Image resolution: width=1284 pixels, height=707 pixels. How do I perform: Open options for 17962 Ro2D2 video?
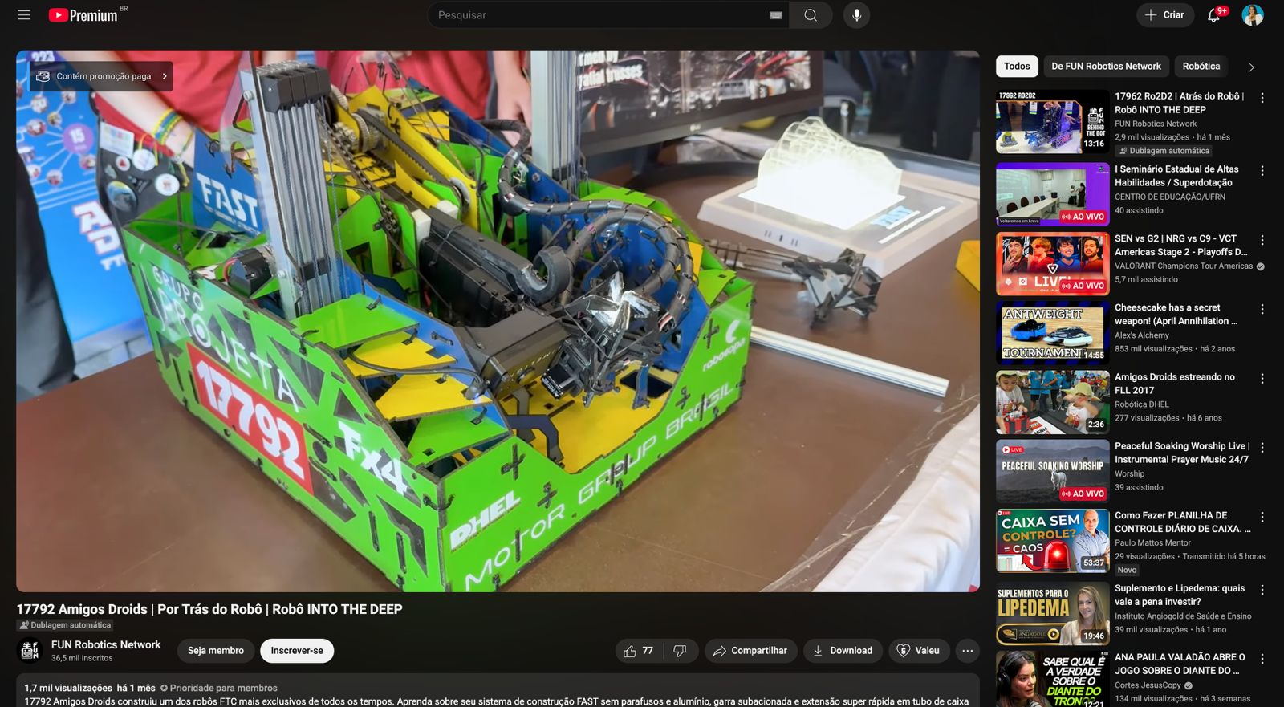coord(1262,98)
